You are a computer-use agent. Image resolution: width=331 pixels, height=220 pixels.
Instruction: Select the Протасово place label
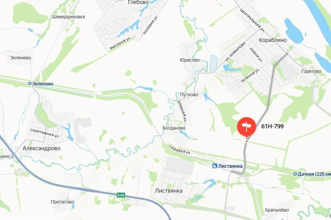62,202
